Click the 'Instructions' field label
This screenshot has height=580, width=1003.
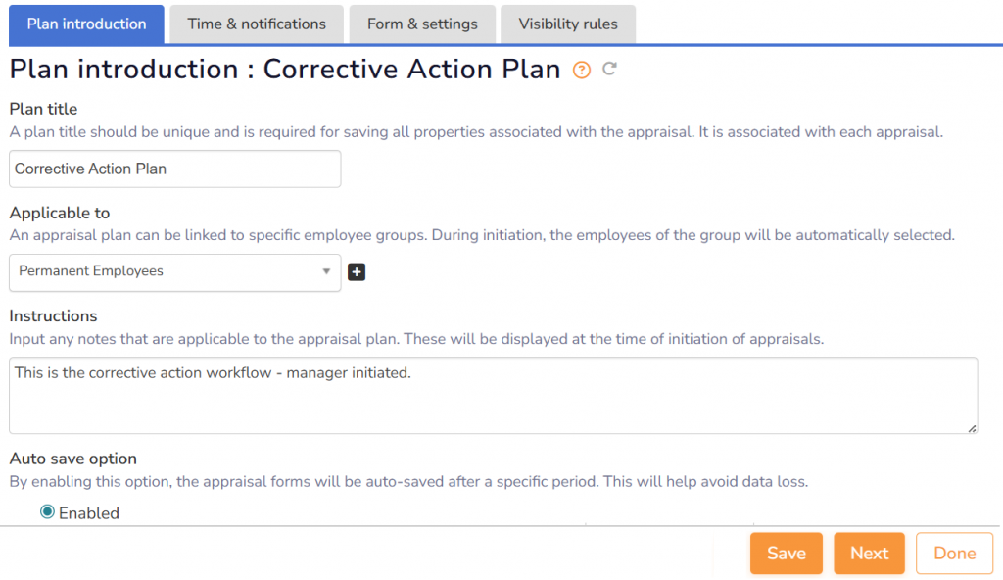[x=53, y=315]
